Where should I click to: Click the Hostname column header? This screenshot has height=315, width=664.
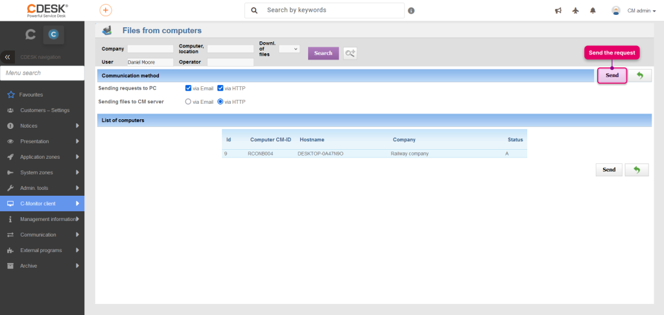[x=312, y=140]
